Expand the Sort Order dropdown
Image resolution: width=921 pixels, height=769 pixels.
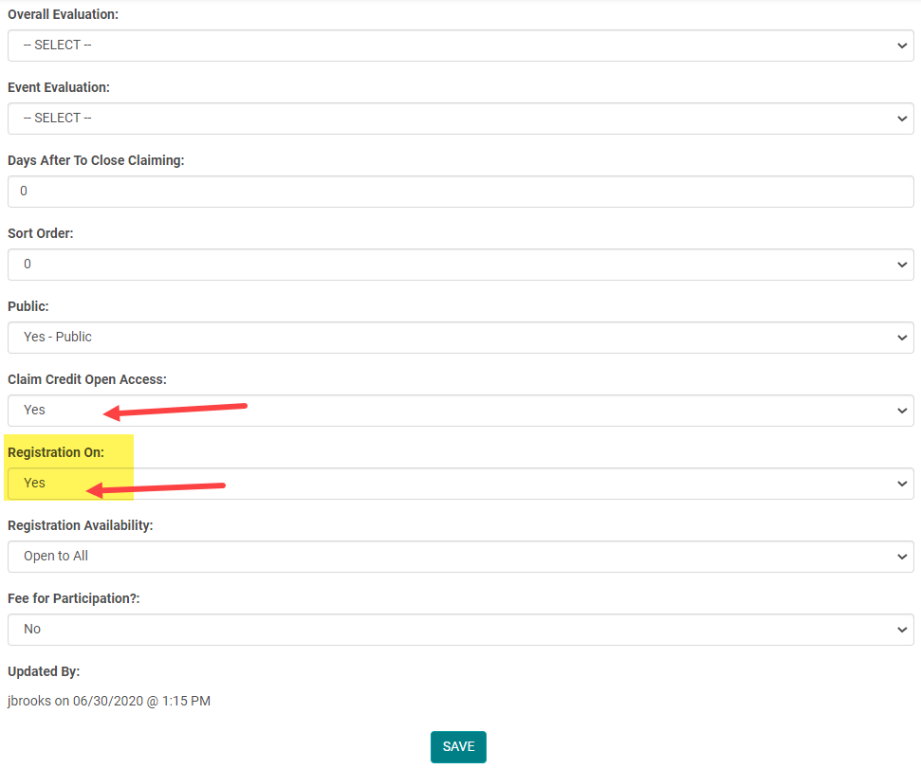[x=460, y=265]
